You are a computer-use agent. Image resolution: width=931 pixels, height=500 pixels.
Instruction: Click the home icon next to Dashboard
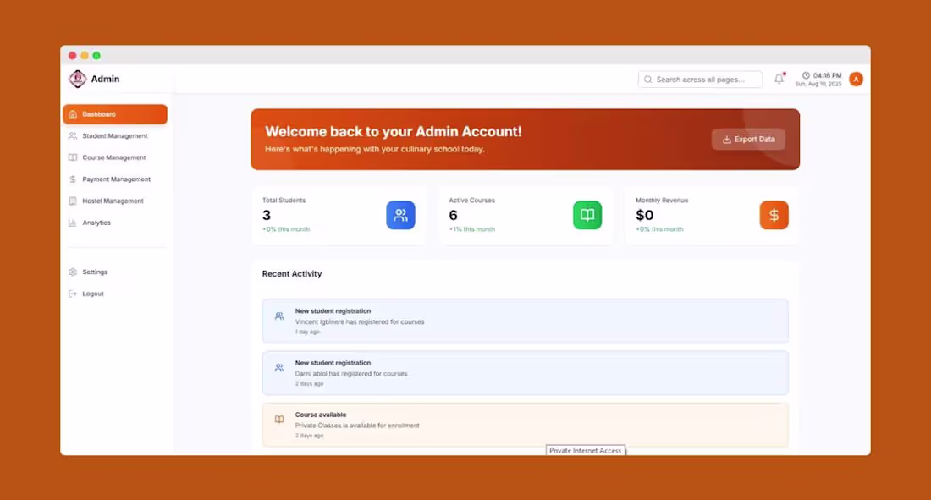73,114
